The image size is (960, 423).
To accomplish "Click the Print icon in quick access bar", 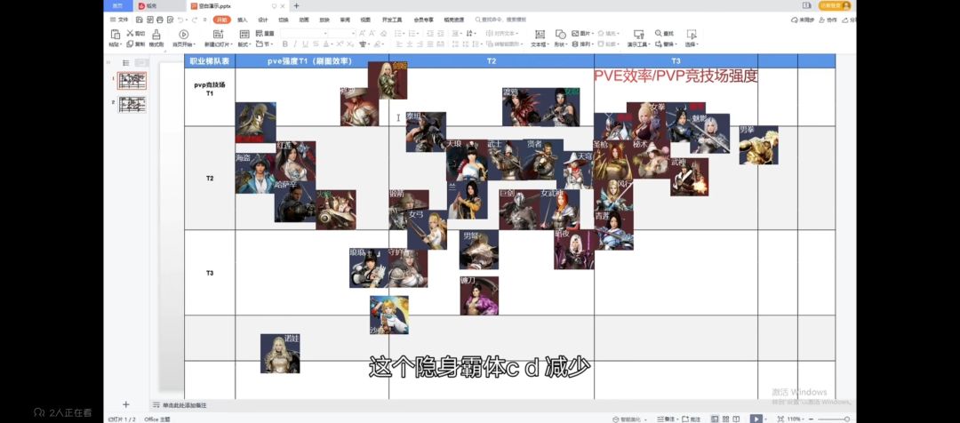I will (x=160, y=20).
